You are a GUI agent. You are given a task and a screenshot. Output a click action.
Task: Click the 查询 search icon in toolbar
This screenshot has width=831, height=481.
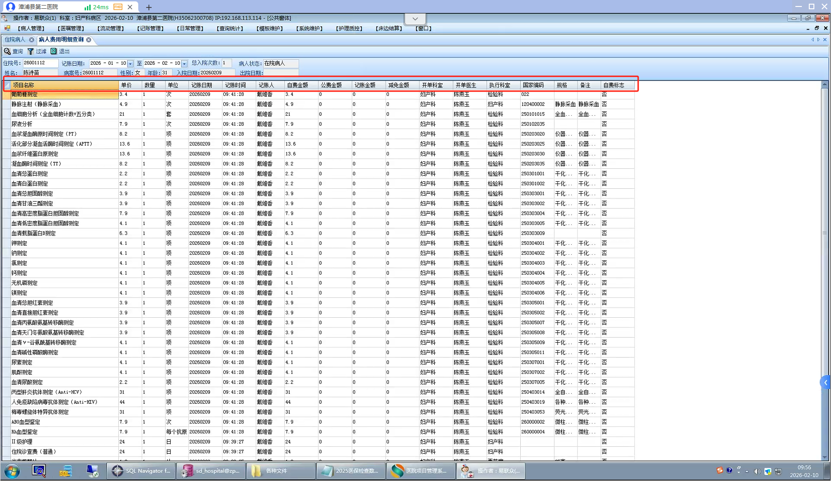click(x=7, y=51)
